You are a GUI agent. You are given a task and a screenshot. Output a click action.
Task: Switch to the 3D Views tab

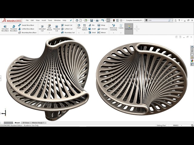[26, 123]
